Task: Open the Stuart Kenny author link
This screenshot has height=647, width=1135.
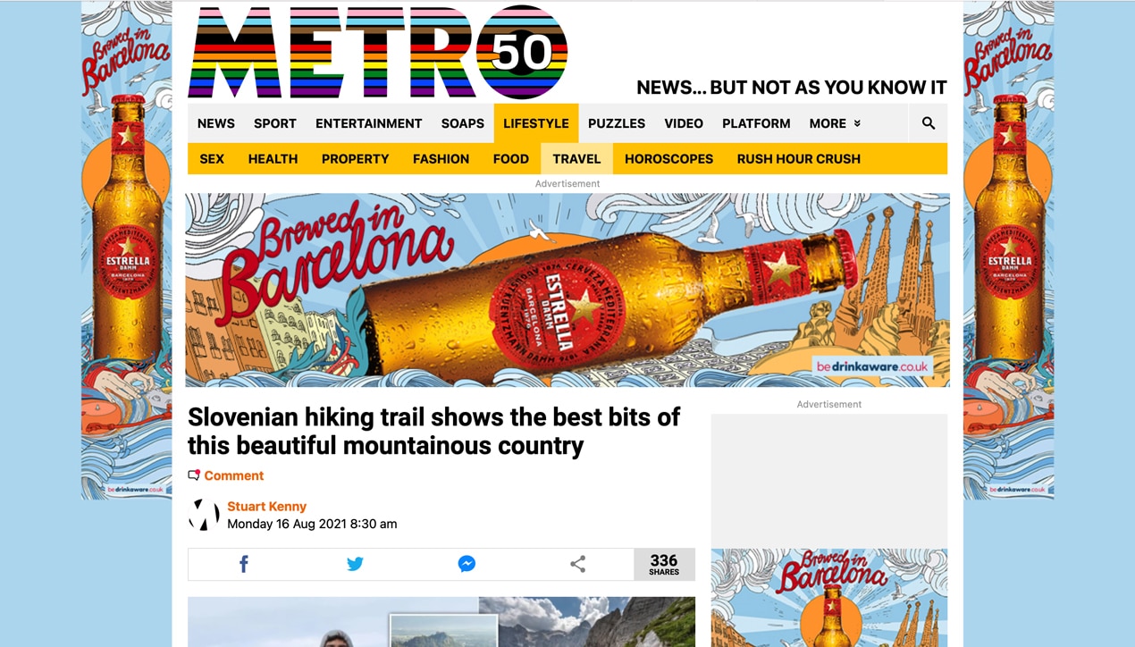Action: point(266,507)
